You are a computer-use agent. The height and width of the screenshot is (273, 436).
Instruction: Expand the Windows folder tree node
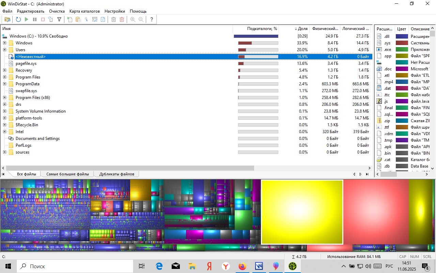click(x=4, y=43)
